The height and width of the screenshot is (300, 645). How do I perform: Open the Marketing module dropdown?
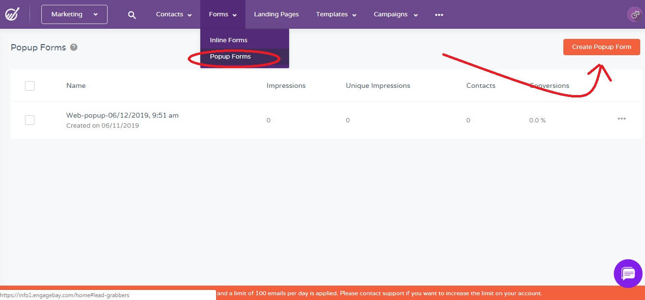point(74,14)
